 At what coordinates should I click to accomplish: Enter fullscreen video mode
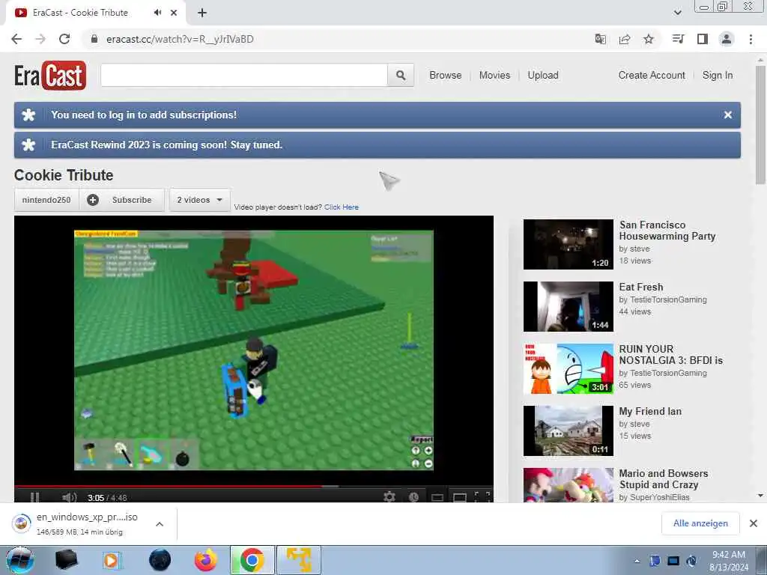coord(482,497)
